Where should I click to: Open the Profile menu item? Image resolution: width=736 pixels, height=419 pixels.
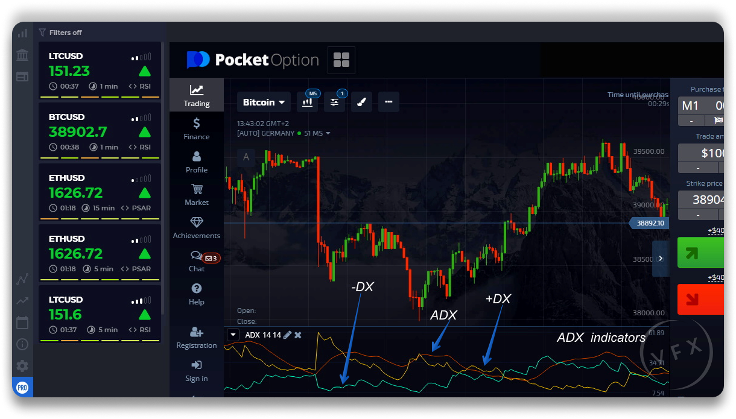pos(197,162)
